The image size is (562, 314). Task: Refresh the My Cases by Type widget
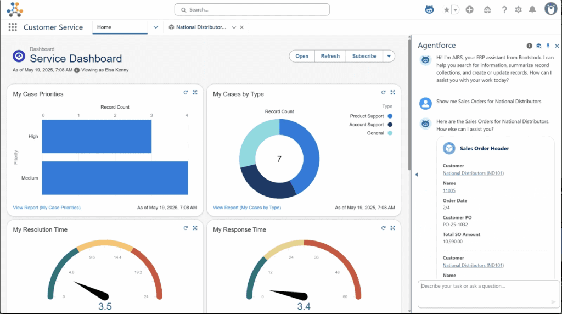click(384, 92)
